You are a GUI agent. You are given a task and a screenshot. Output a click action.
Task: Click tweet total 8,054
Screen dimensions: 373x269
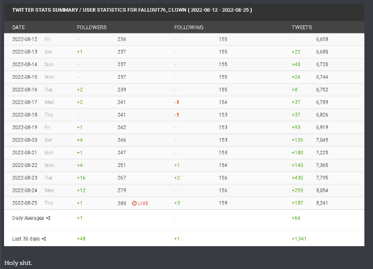[322, 191]
